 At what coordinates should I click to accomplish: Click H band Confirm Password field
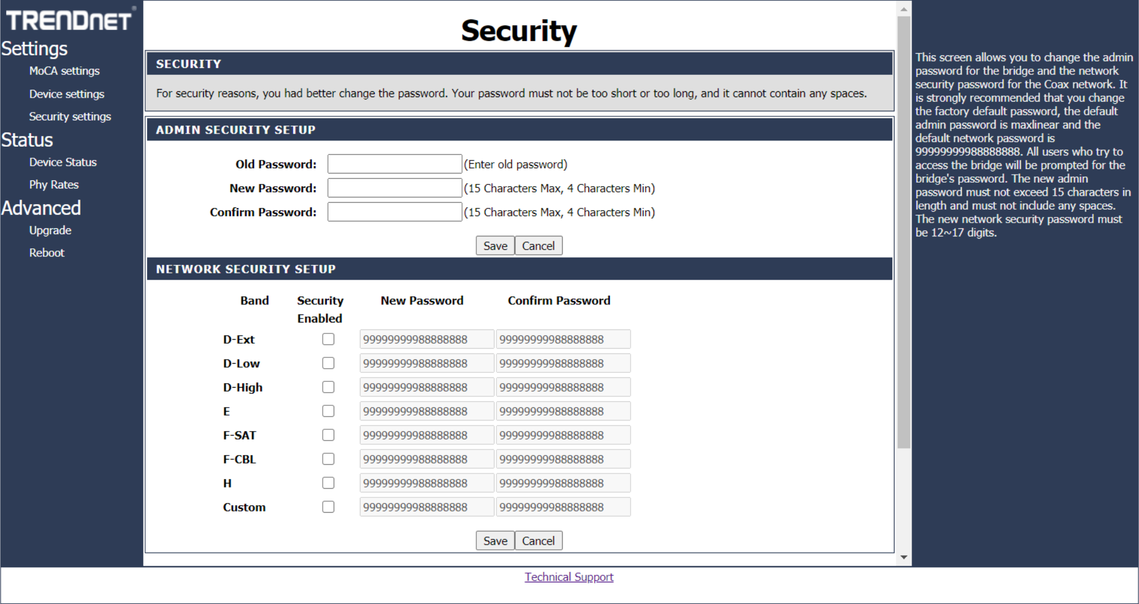563,483
